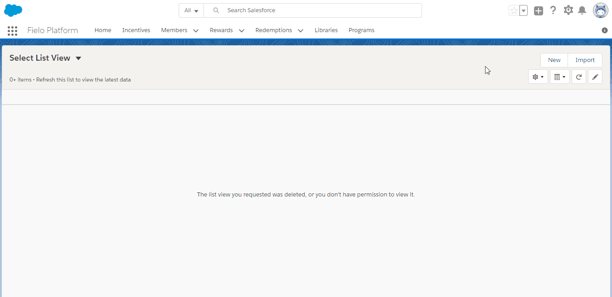
Task: Open the Incentives tab
Action: [x=136, y=30]
